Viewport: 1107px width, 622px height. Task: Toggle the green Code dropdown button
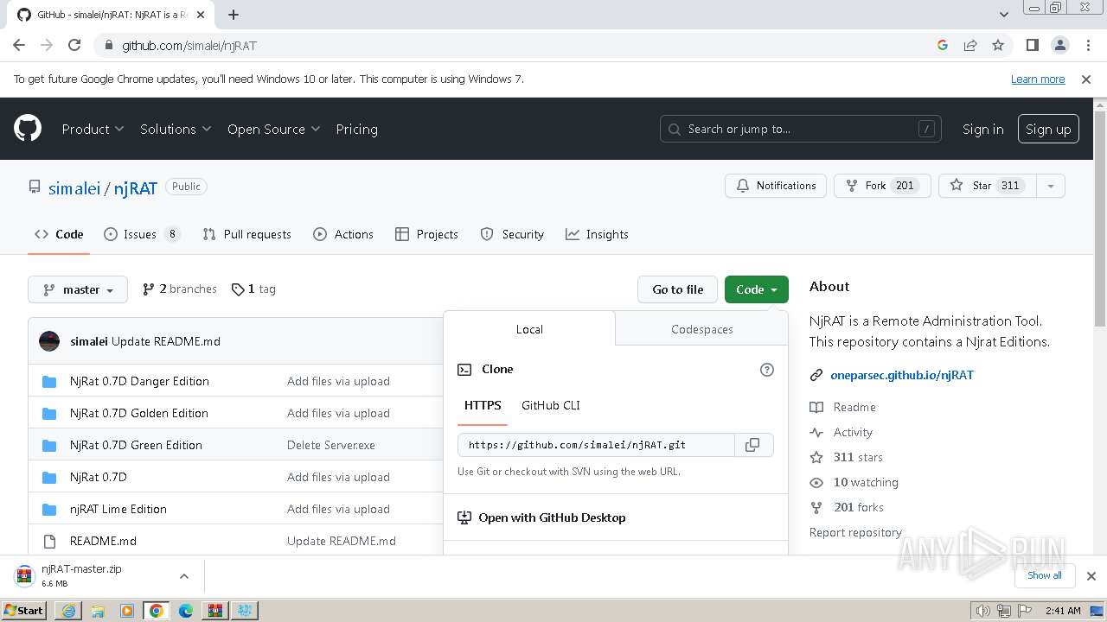tap(757, 289)
